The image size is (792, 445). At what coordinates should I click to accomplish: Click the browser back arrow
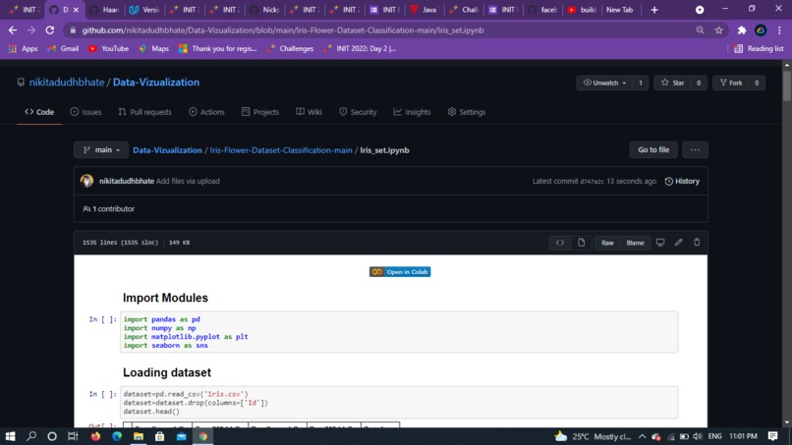pos(13,30)
